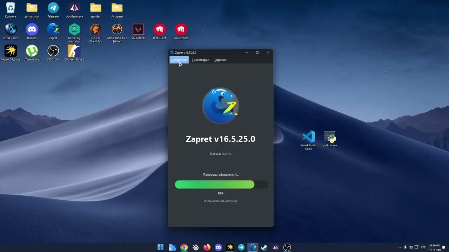Click the Zapret update progress bar

[x=221, y=184]
